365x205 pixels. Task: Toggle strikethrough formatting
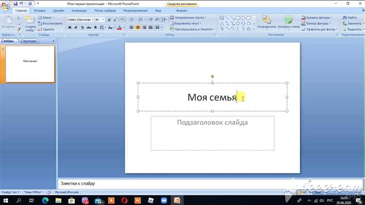pyautogui.click(x=89, y=27)
